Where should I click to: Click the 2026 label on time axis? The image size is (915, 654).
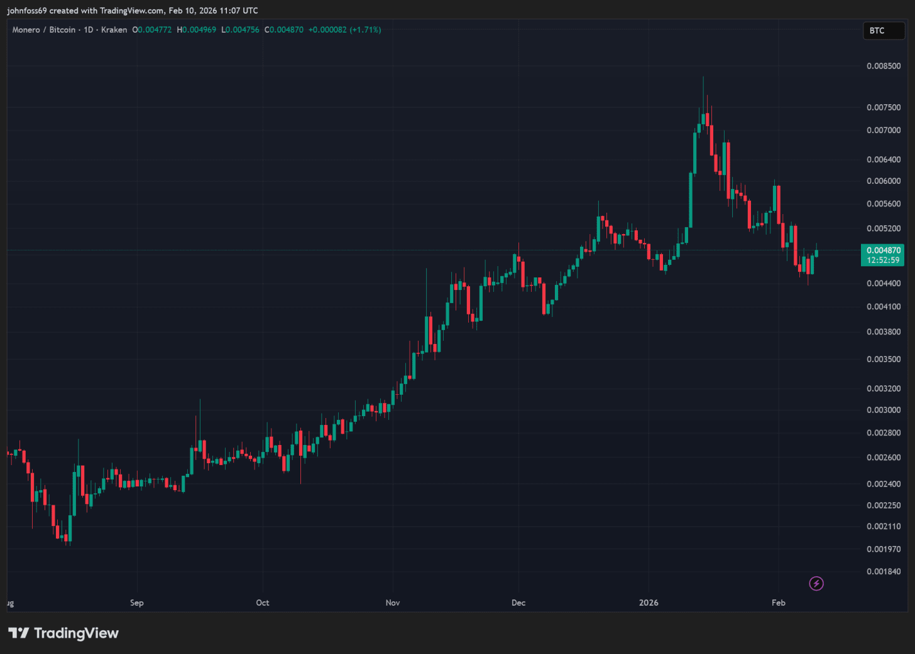[x=649, y=603]
